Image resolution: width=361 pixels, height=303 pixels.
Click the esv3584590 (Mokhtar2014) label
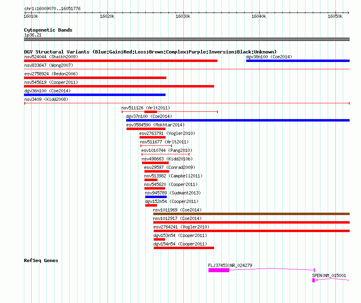155,125
